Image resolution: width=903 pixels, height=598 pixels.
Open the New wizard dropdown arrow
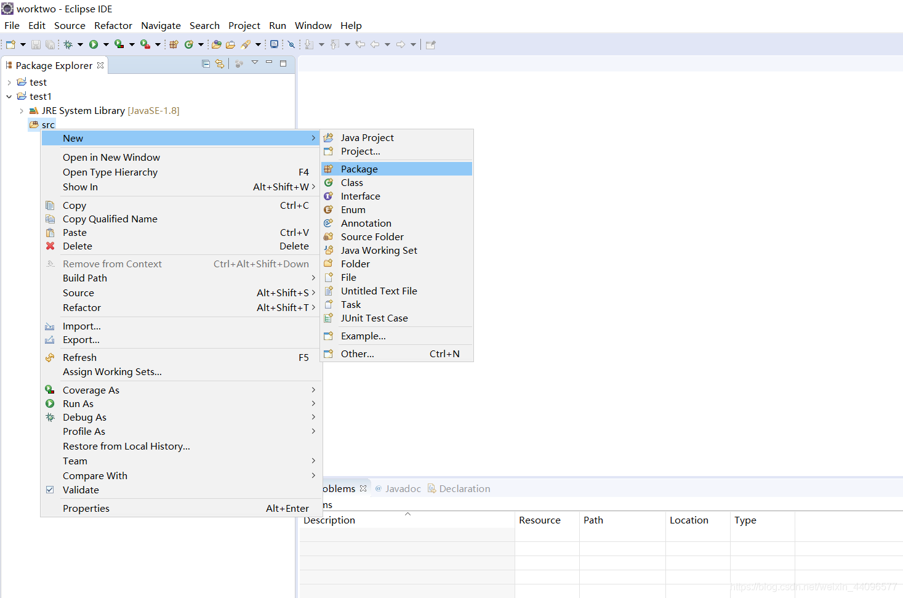pyautogui.click(x=23, y=44)
